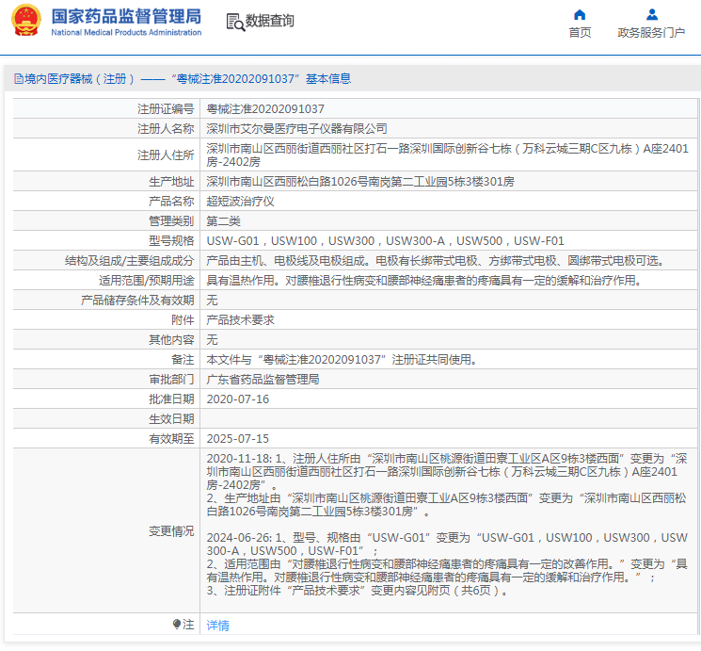
Task: Click approving department 广东省药品监督管理局
Action: (263, 380)
